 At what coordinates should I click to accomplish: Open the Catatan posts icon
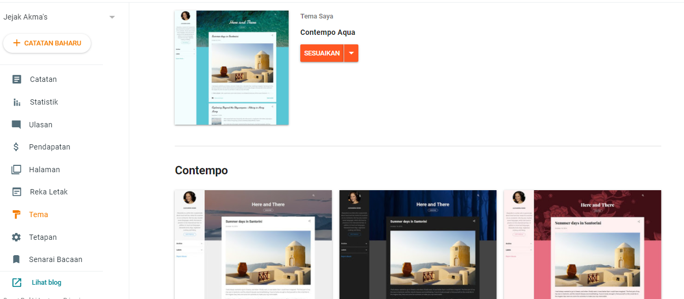[x=17, y=79]
